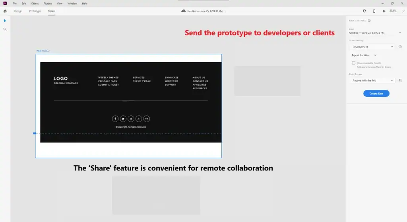Select the Select arrow tool
The image size is (407, 222).
(x=5, y=21)
